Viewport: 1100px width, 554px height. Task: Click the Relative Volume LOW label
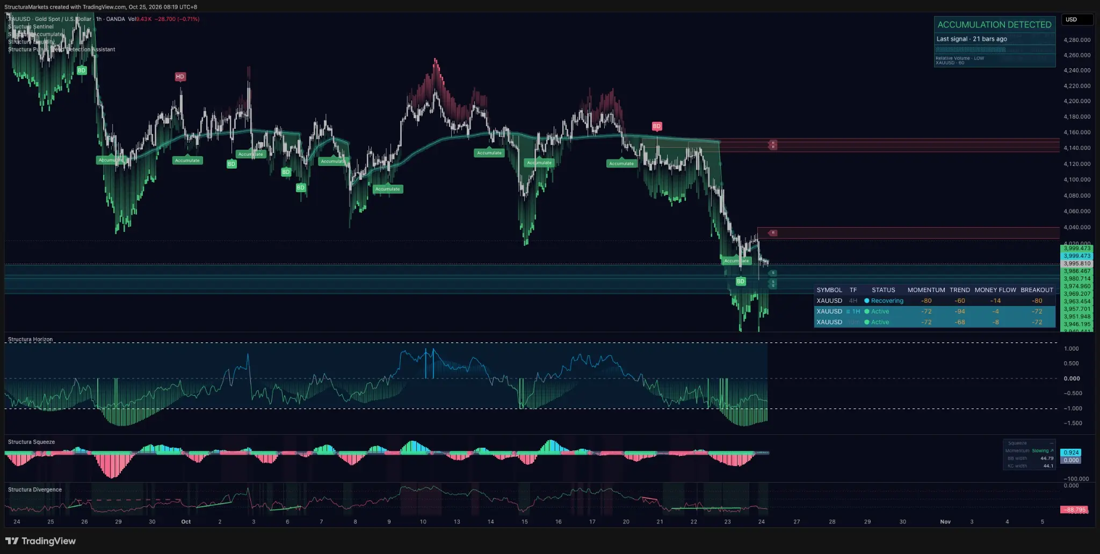[960, 58]
